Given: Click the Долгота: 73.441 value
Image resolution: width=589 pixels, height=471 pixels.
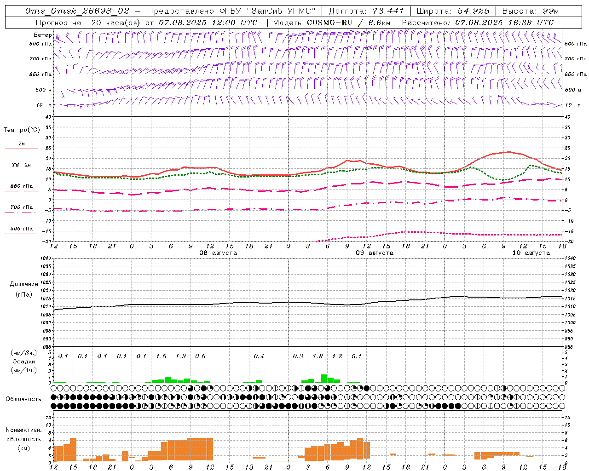Looking at the screenshot, I should click(x=366, y=11).
